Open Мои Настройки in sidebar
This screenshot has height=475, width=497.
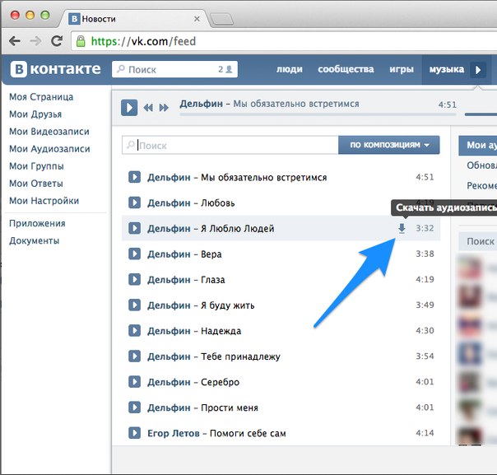click(x=44, y=201)
